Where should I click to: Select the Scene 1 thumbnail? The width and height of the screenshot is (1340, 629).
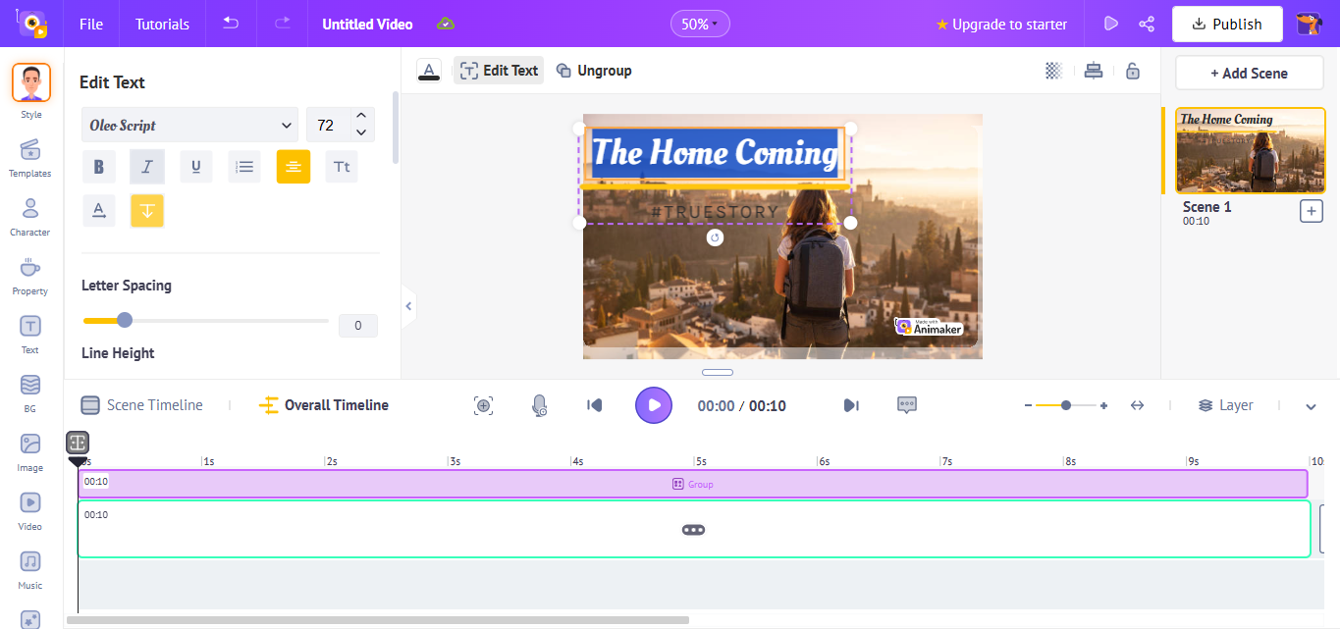click(x=1251, y=150)
